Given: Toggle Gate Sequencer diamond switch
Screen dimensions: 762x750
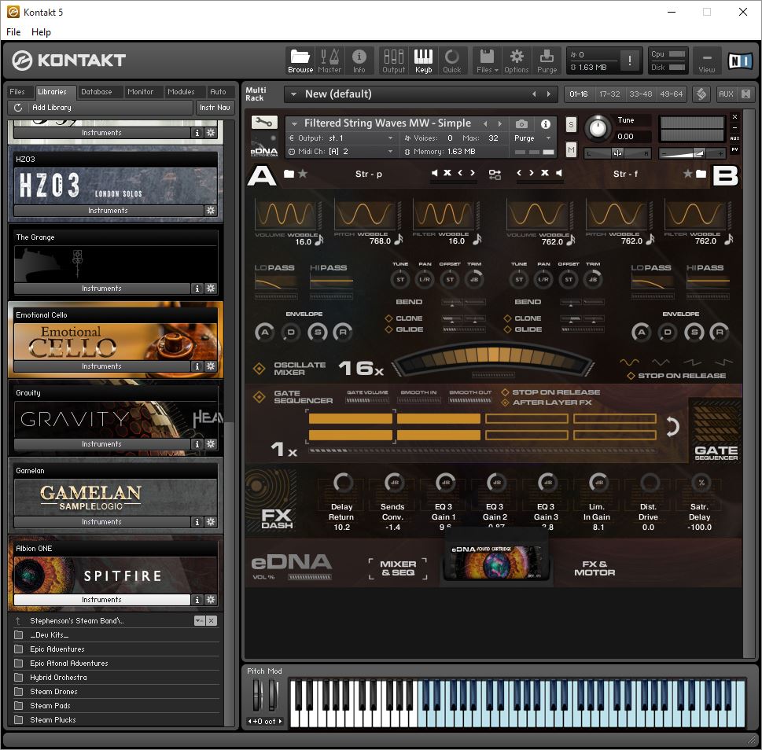Looking at the screenshot, I should [259, 397].
